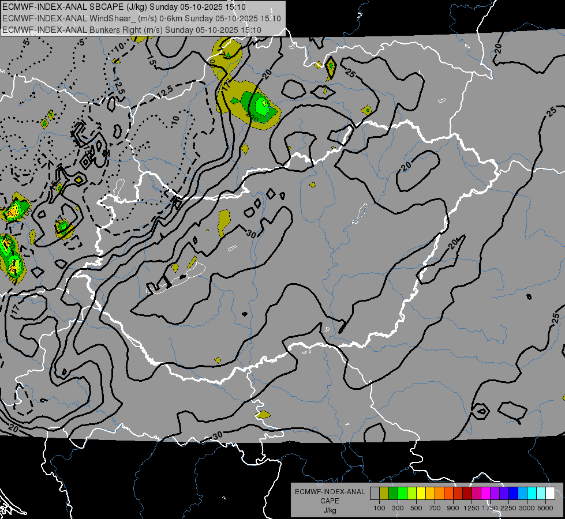Select the dark red swatch ending at 1250

467,493
